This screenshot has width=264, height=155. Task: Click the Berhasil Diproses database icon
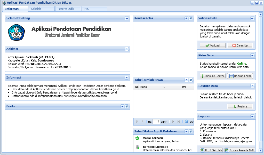[x=137, y=147]
